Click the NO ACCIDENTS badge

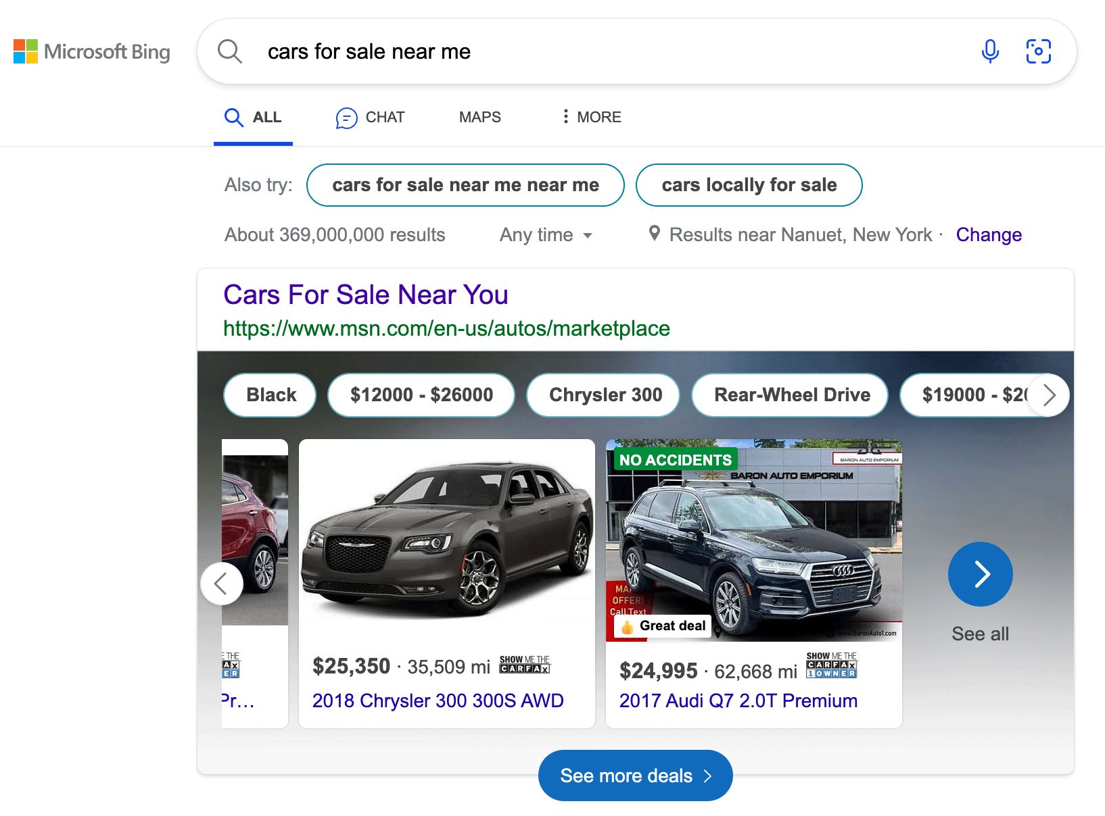(x=676, y=460)
